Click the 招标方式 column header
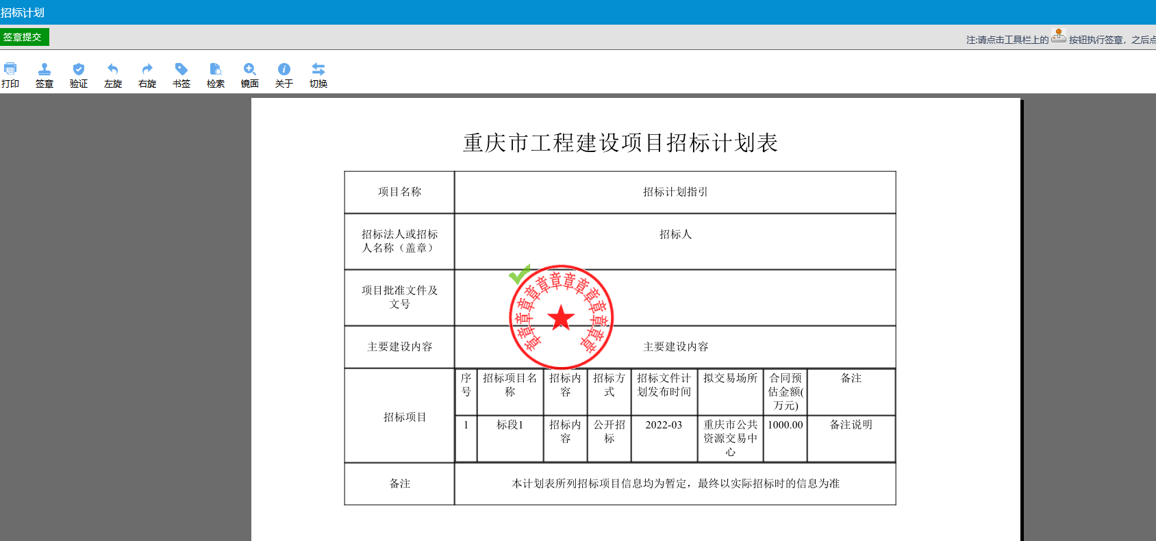1156x541 pixels. [609, 392]
